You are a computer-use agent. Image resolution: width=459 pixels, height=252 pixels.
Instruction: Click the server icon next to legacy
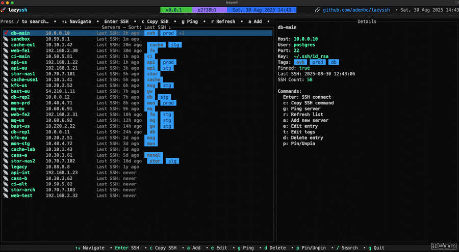[6, 166]
